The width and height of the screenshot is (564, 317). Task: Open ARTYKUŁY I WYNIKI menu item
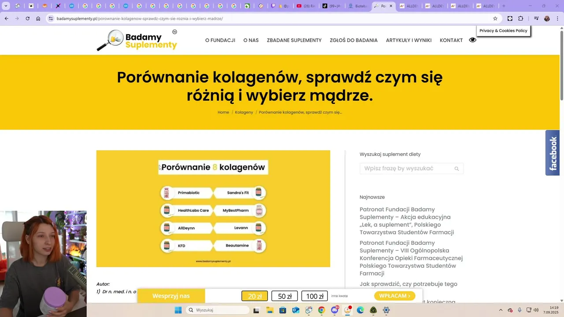click(409, 40)
